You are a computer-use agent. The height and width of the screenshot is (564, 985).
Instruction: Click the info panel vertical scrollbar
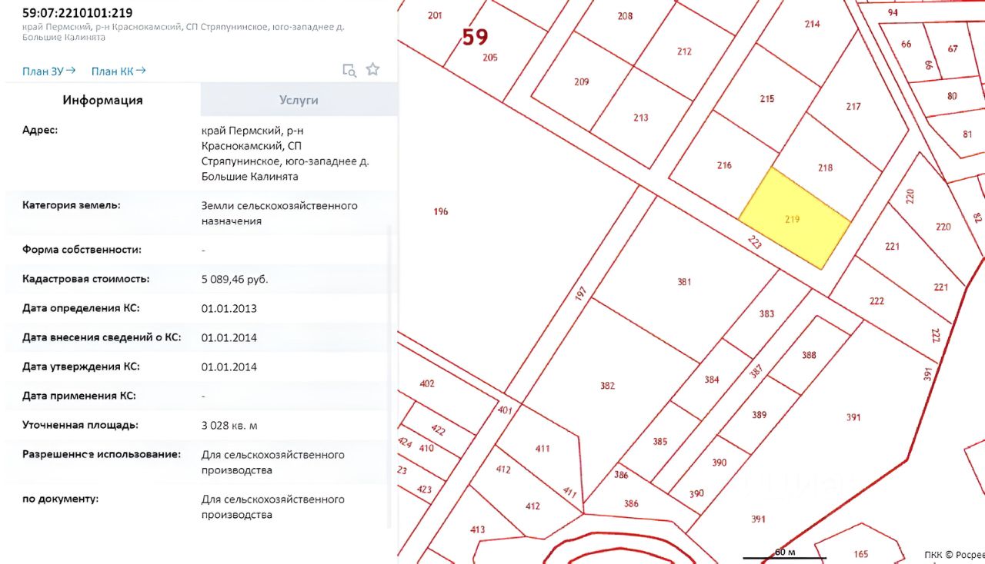point(389,377)
